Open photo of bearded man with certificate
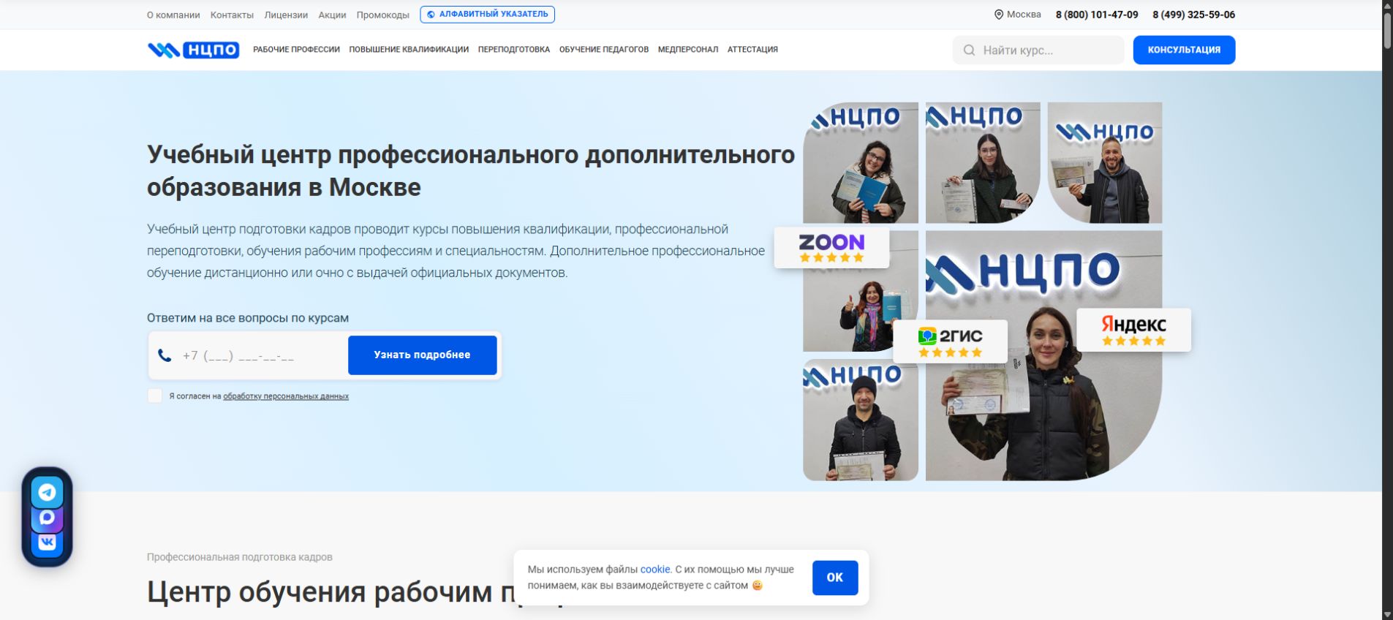1393x620 pixels. (x=1105, y=162)
